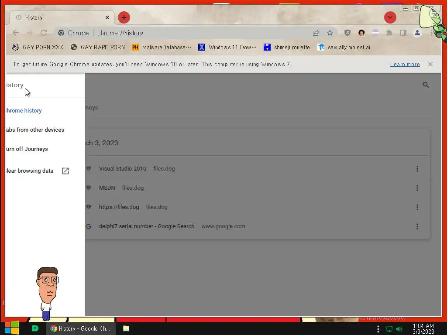This screenshot has height=335, width=447.
Task: Open the Extensions puzzle piece menu
Action: [389, 33]
